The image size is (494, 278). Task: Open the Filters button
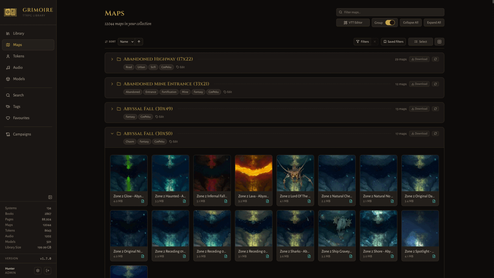pyautogui.click(x=362, y=42)
